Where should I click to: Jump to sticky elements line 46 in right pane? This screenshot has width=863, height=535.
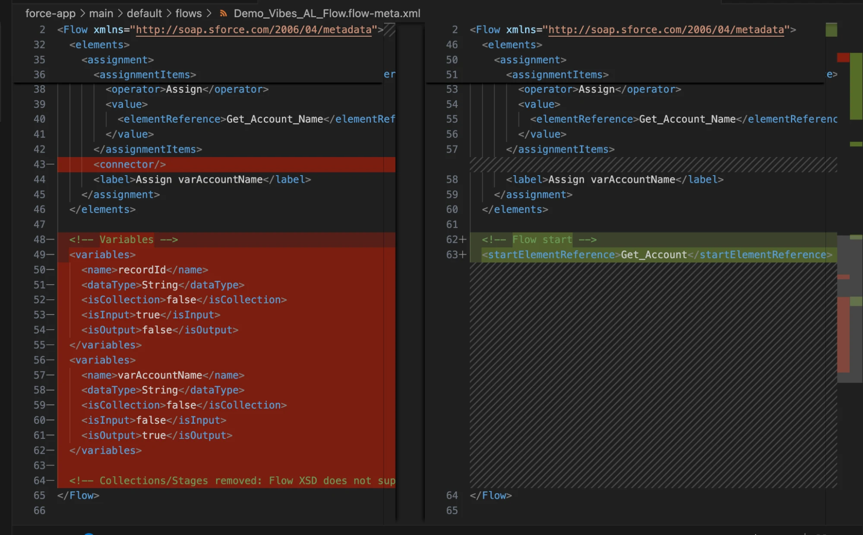coord(512,45)
